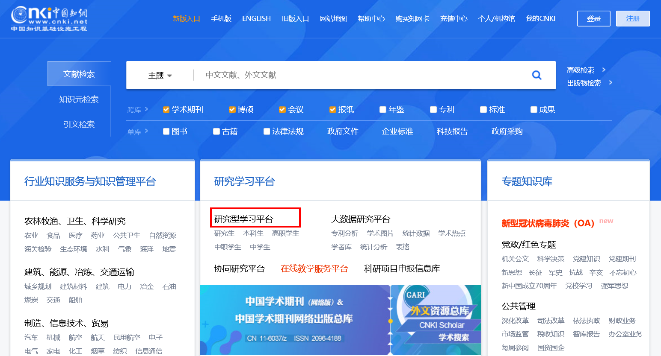The height and width of the screenshot is (356, 661).
Task: Click 公共卫生 industry link
Action: 127,236
